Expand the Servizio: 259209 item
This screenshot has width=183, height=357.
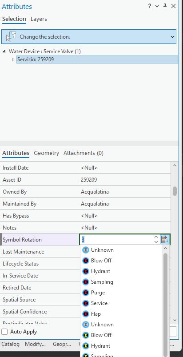tap(13, 59)
